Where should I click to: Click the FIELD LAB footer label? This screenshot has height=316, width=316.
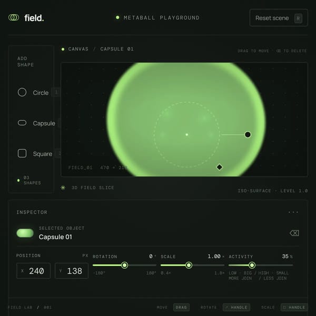point(20,308)
